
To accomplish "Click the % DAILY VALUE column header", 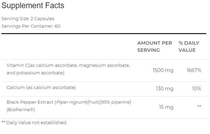I will coord(189,47).
